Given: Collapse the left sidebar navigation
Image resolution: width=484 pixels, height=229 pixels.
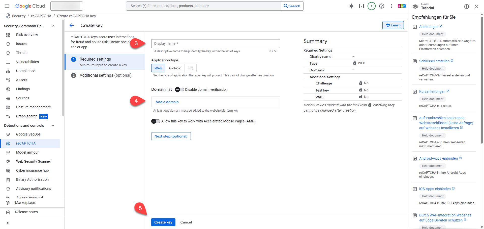Looking at the screenshot, I should pos(8,223).
